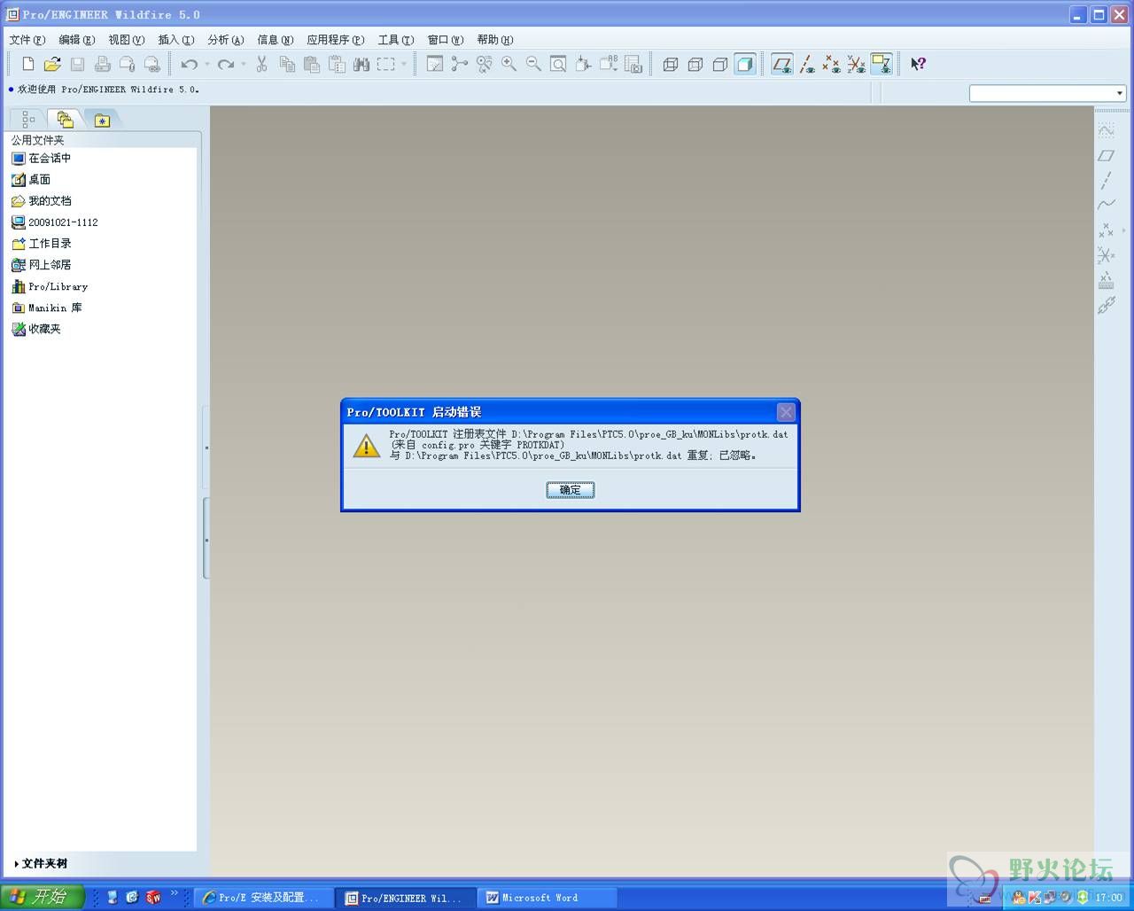Click the datum point tool in right toolbar
This screenshot has height=911, width=1134.
1107,230
